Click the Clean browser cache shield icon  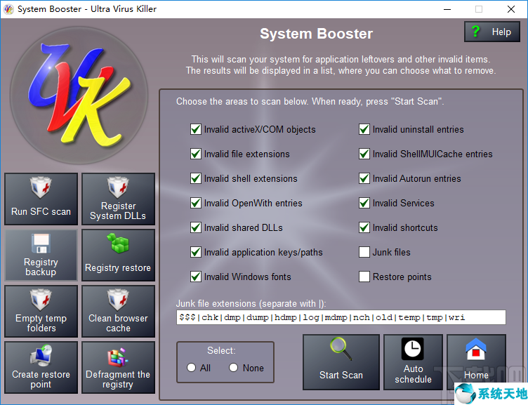(x=118, y=299)
